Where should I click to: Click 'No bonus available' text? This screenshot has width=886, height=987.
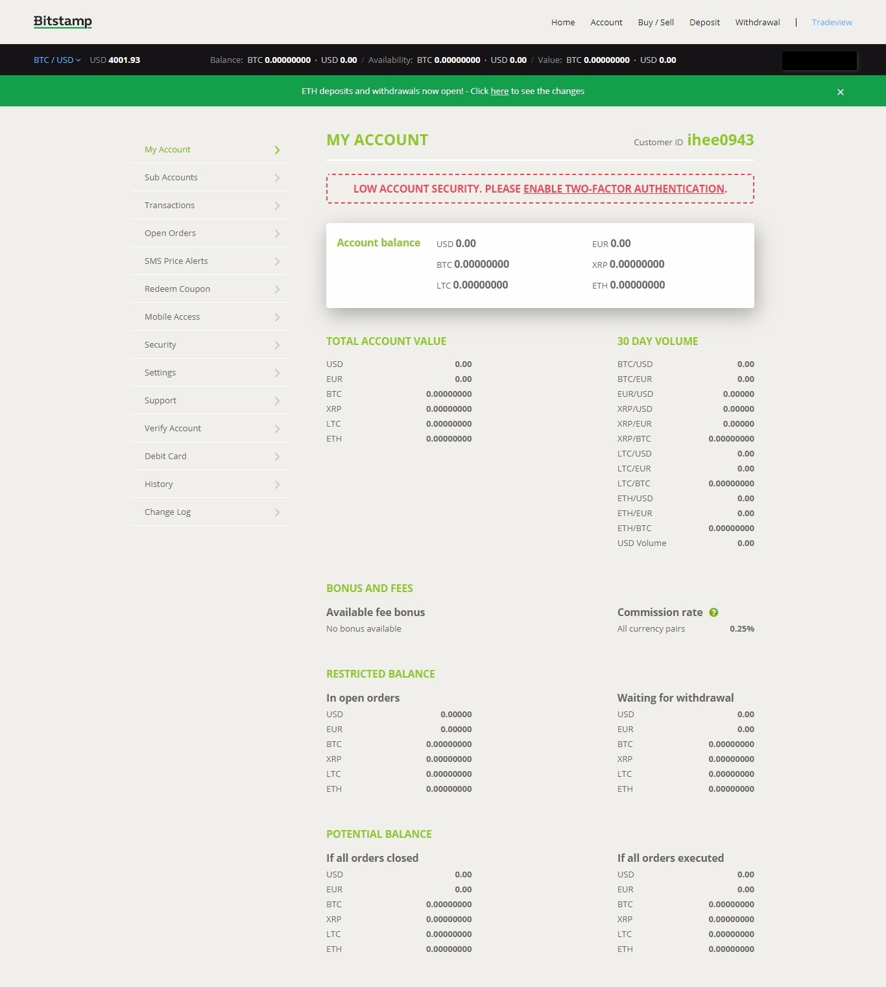point(364,628)
